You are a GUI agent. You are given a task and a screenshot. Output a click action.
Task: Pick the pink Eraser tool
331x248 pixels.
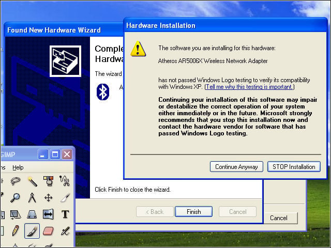coord(48,231)
